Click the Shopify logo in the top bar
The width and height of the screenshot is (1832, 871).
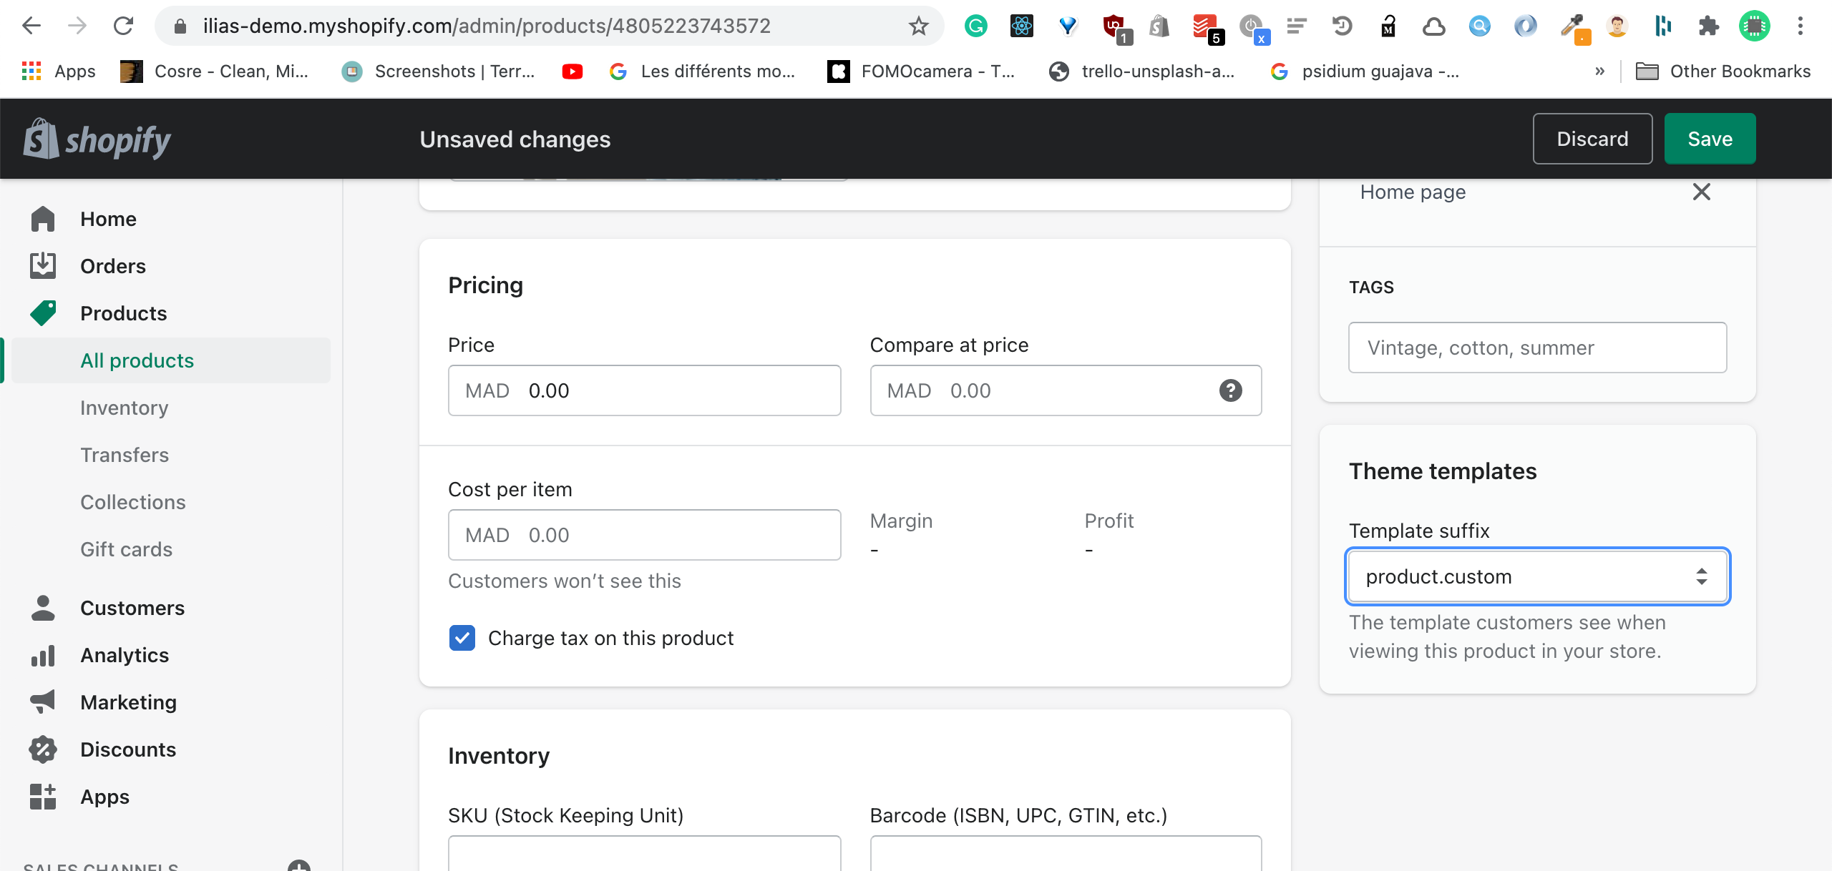97,138
